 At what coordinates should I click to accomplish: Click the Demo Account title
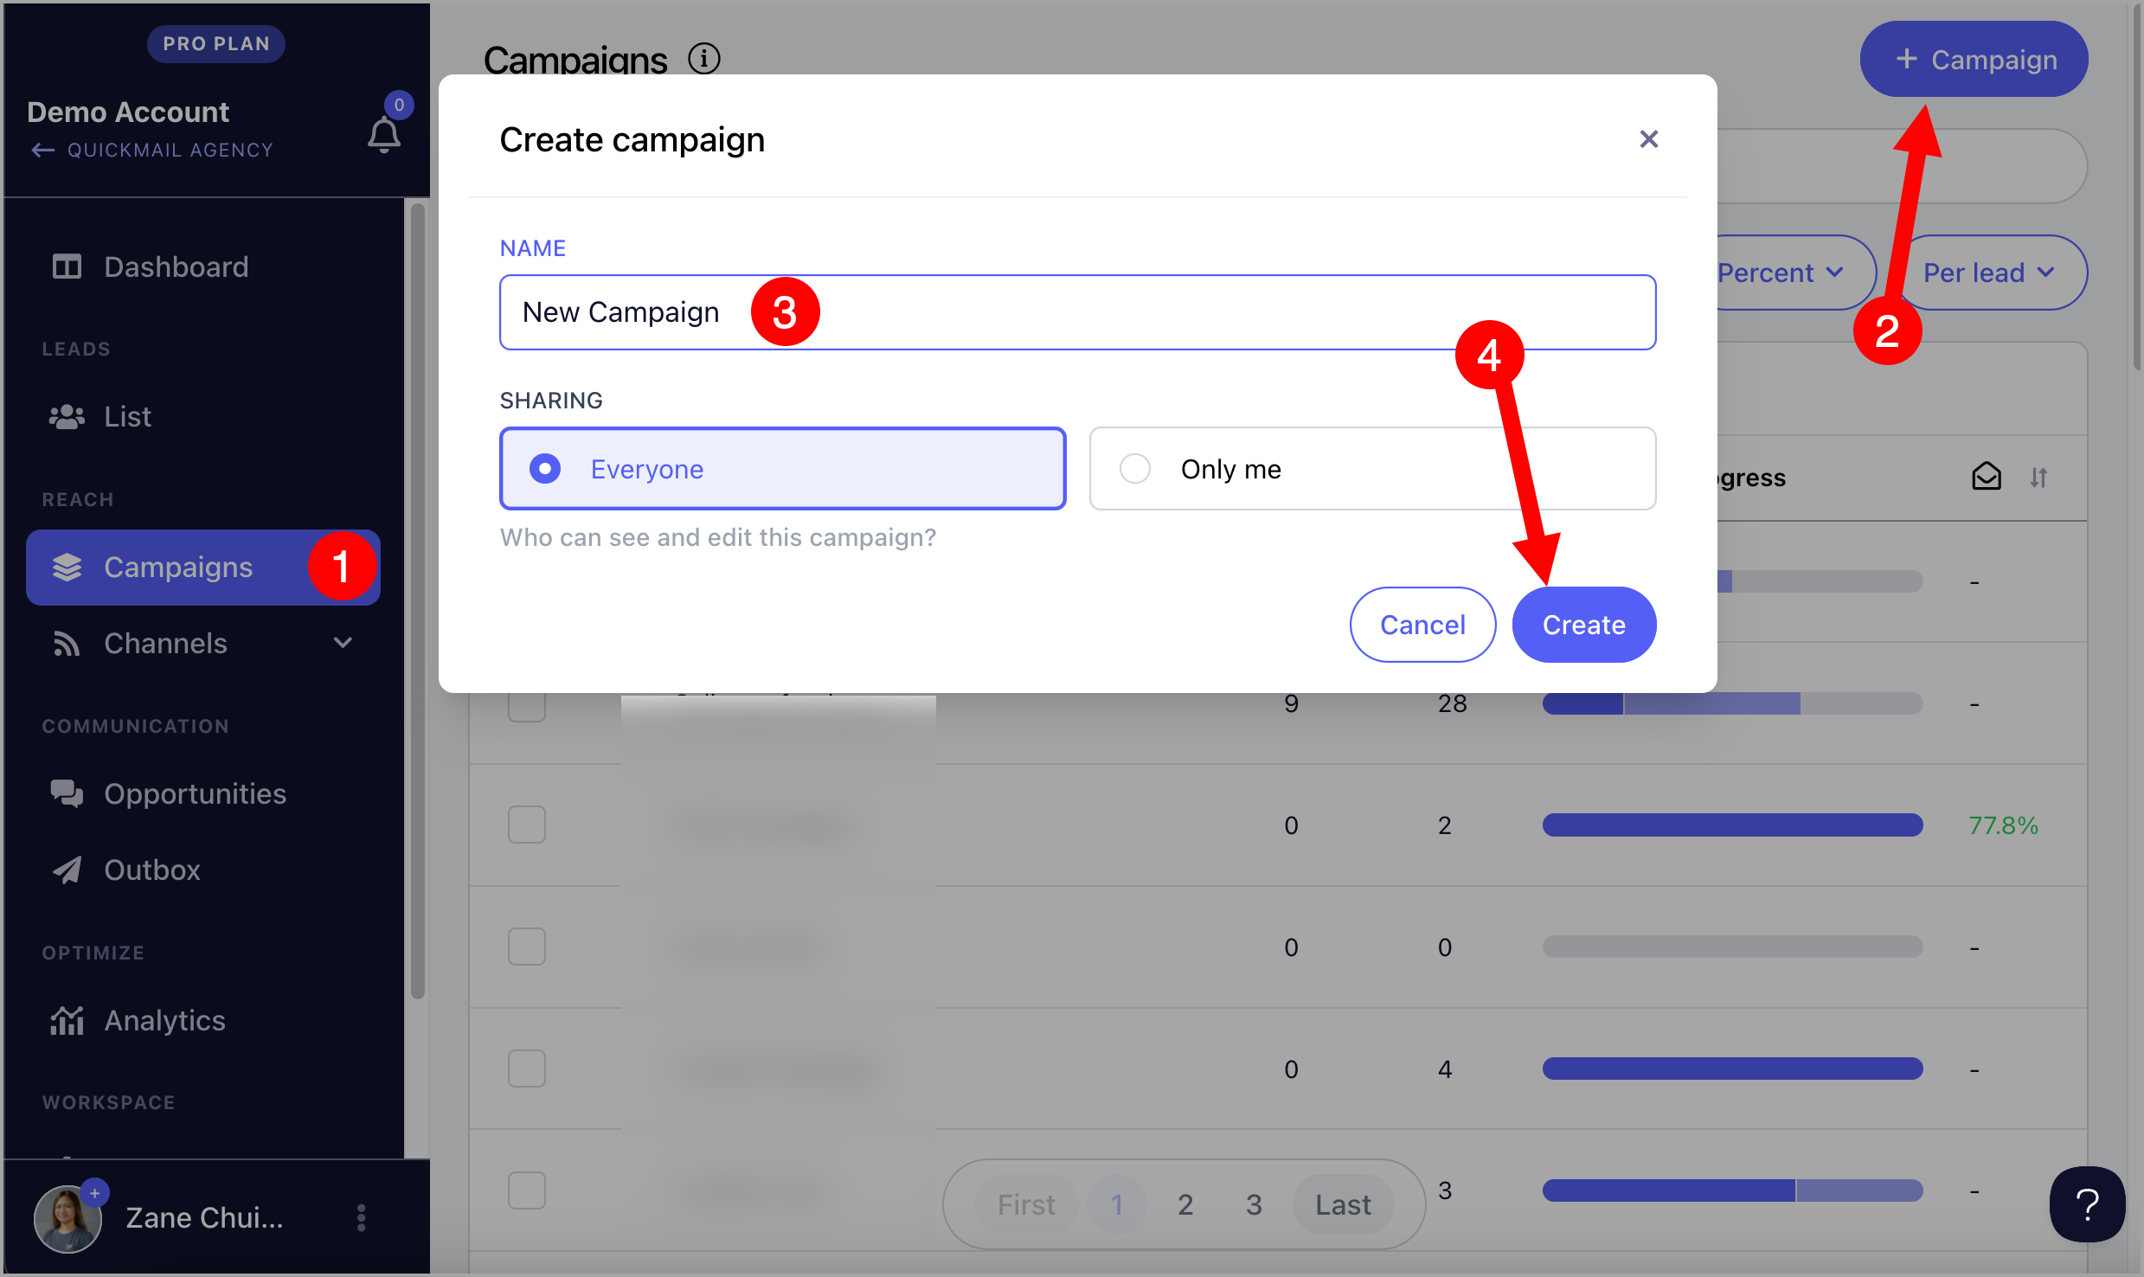coord(128,112)
